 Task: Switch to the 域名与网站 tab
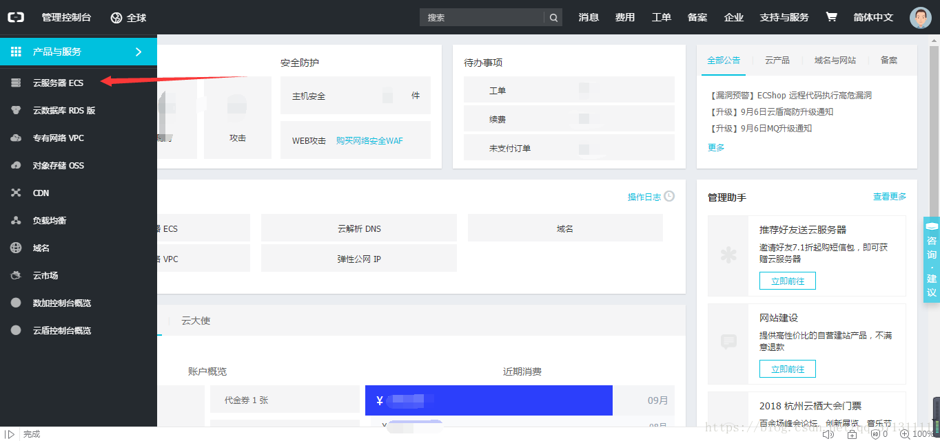835,60
